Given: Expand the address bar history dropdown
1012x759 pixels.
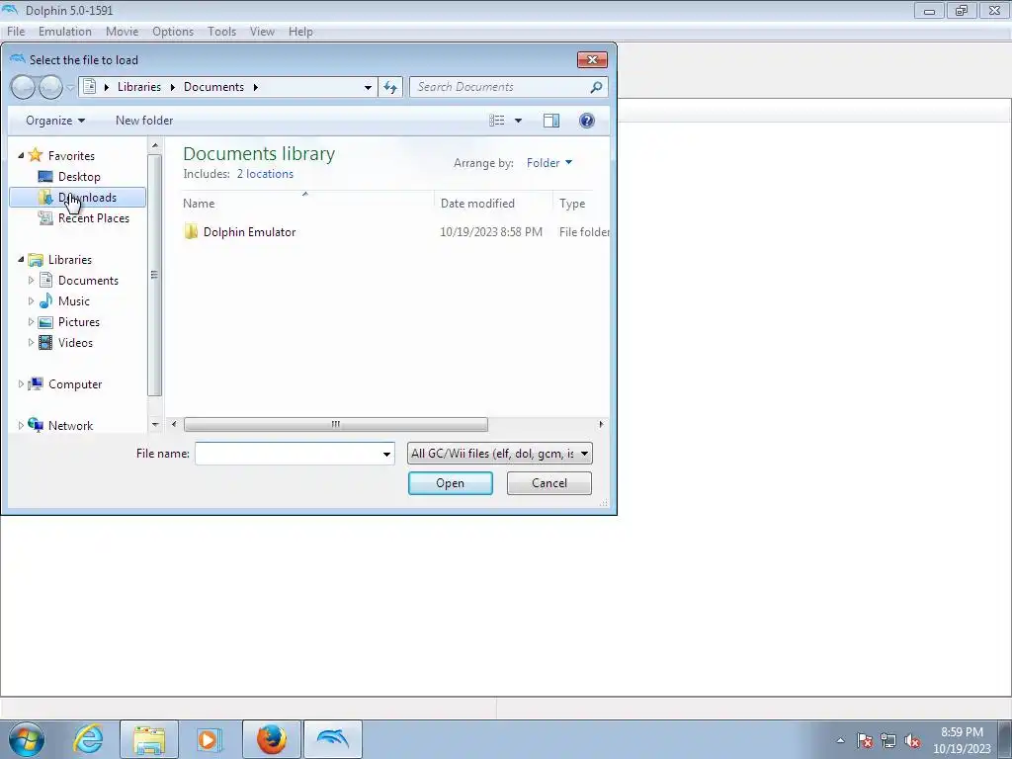Looking at the screenshot, I should point(368,87).
